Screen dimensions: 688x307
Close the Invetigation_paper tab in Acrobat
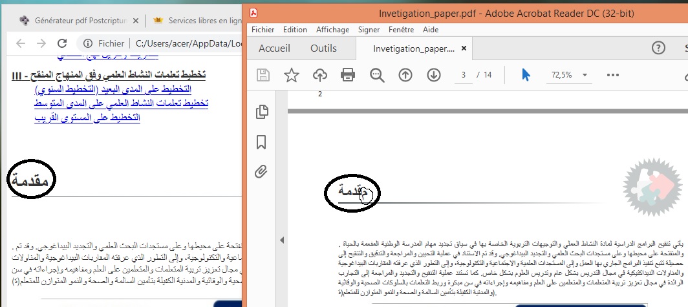pyautogui.click(x=464, y=48)
